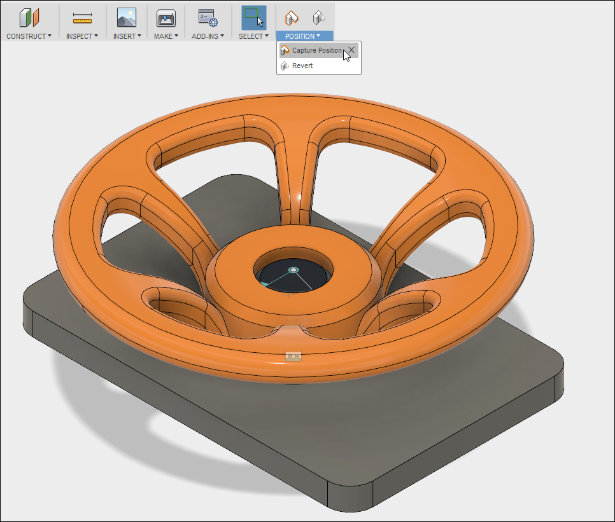The width and height of the screenshot is (615, 522).
Task: Open the MAKE dropdown menu
Action: 166,36
